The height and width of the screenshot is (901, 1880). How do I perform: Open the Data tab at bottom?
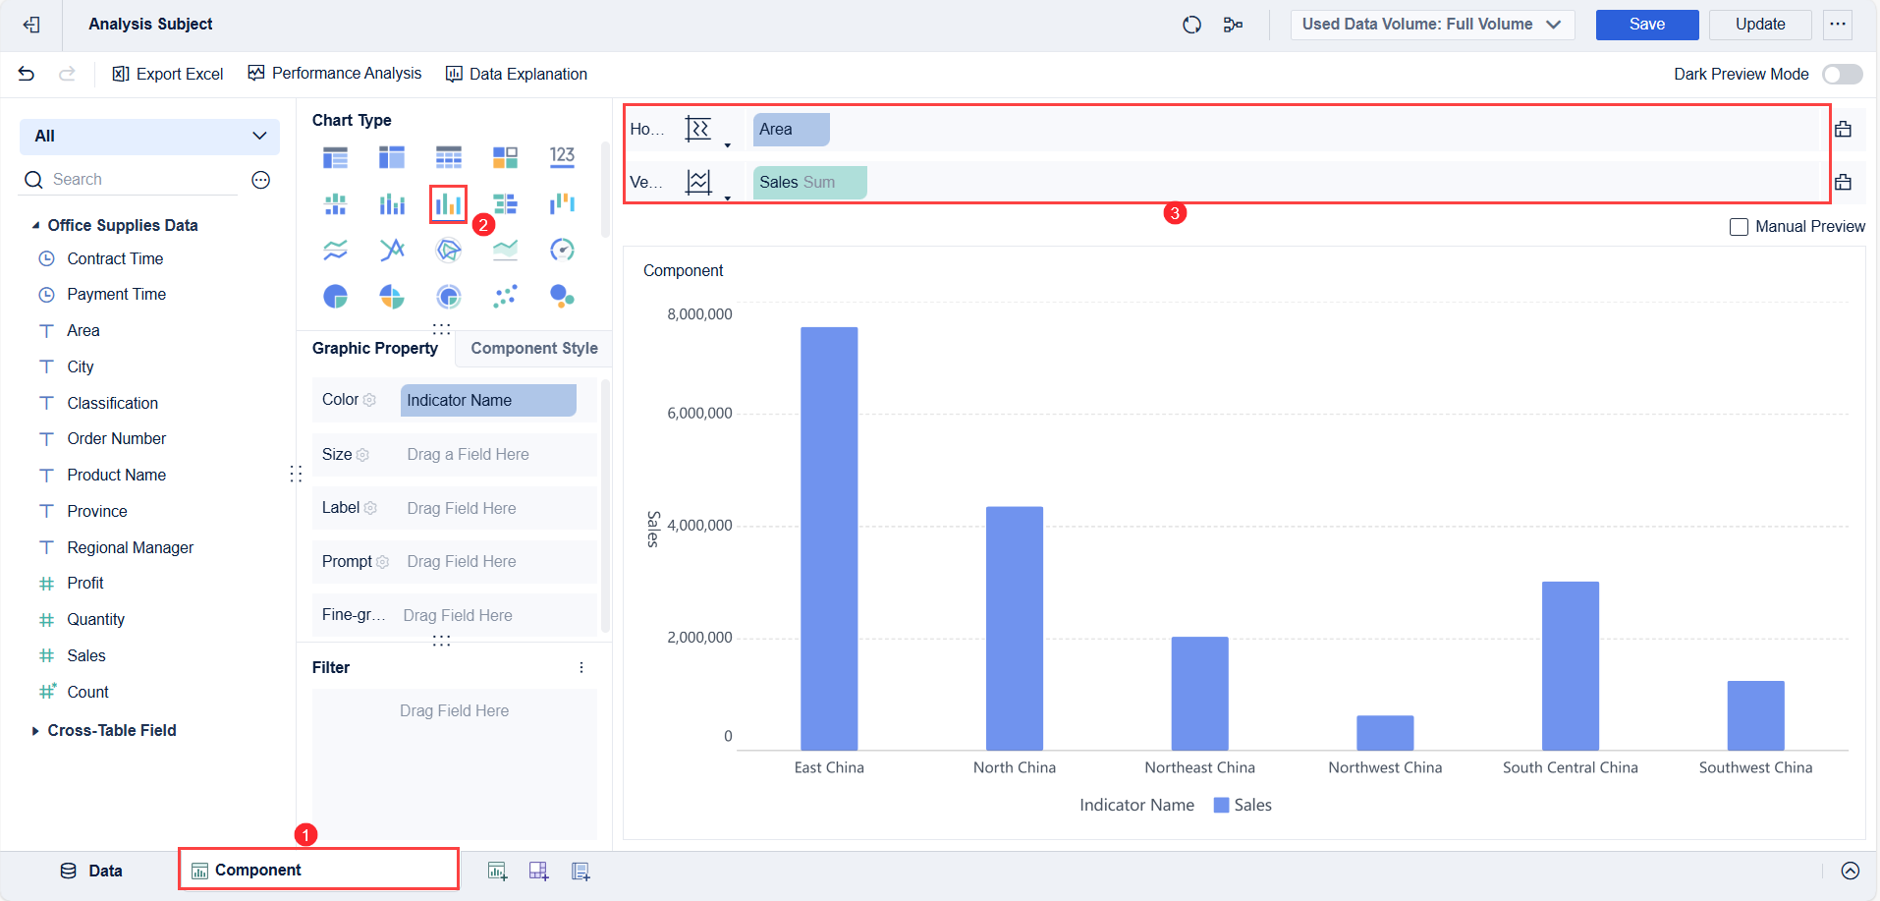91,871
